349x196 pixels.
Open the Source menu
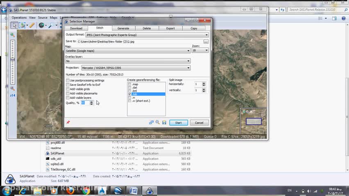click(43, 18)
